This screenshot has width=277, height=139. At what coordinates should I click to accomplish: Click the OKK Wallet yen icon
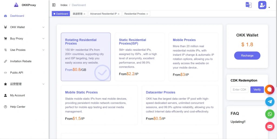click(x=5, y=27)
